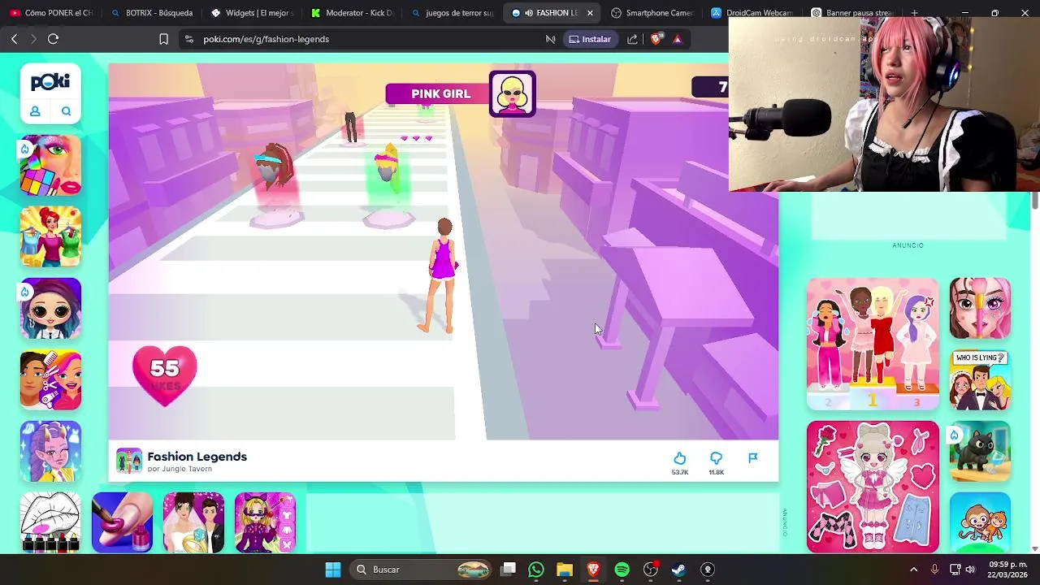Open the Poki user profile icon

(x=35, y=111)
